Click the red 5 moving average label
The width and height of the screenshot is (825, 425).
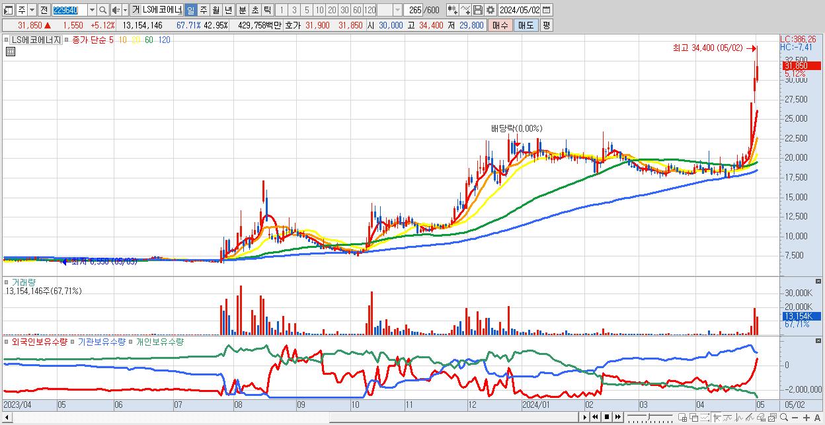click(x=111, y=40)
